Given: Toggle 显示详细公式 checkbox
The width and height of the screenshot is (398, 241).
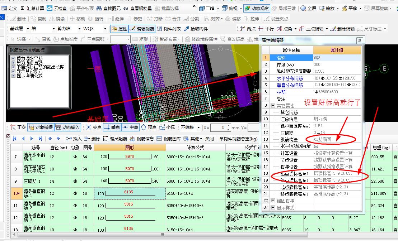Looking at the screenshot, I should (13, 76).
